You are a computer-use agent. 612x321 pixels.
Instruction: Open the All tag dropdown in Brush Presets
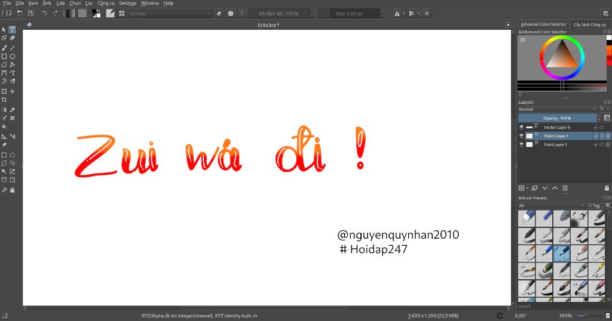click(551, 205)
